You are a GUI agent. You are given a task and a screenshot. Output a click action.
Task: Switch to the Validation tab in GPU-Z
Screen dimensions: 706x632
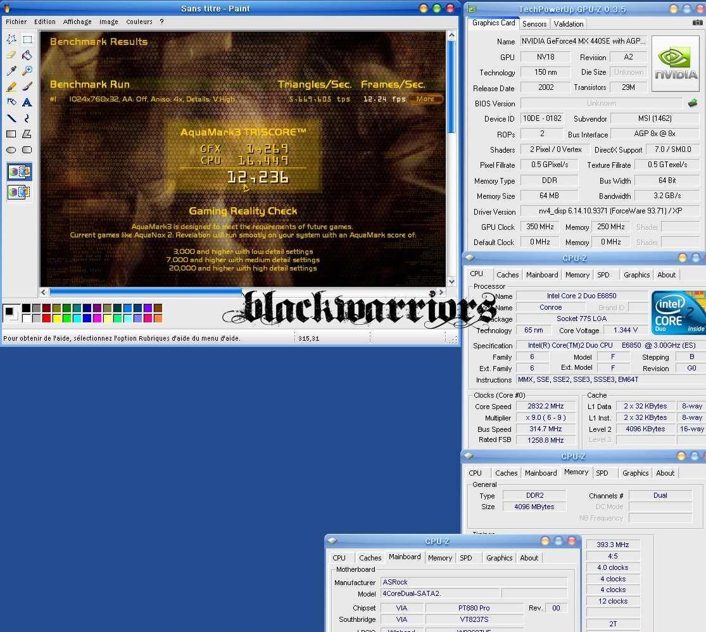coord(569,24)
